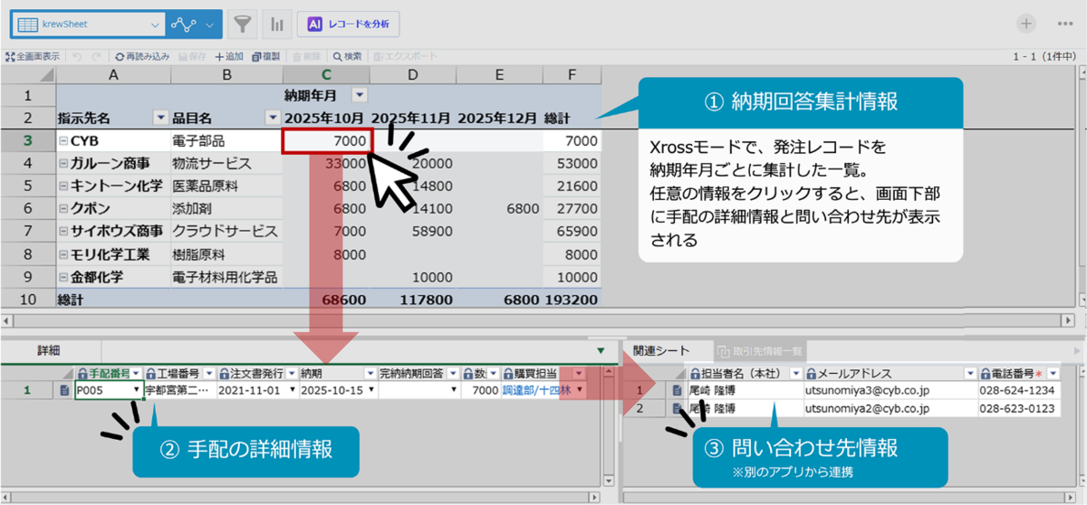1087x505 pixels.
Task: Click the 再読み込み reload button
Action: (142, 56)
